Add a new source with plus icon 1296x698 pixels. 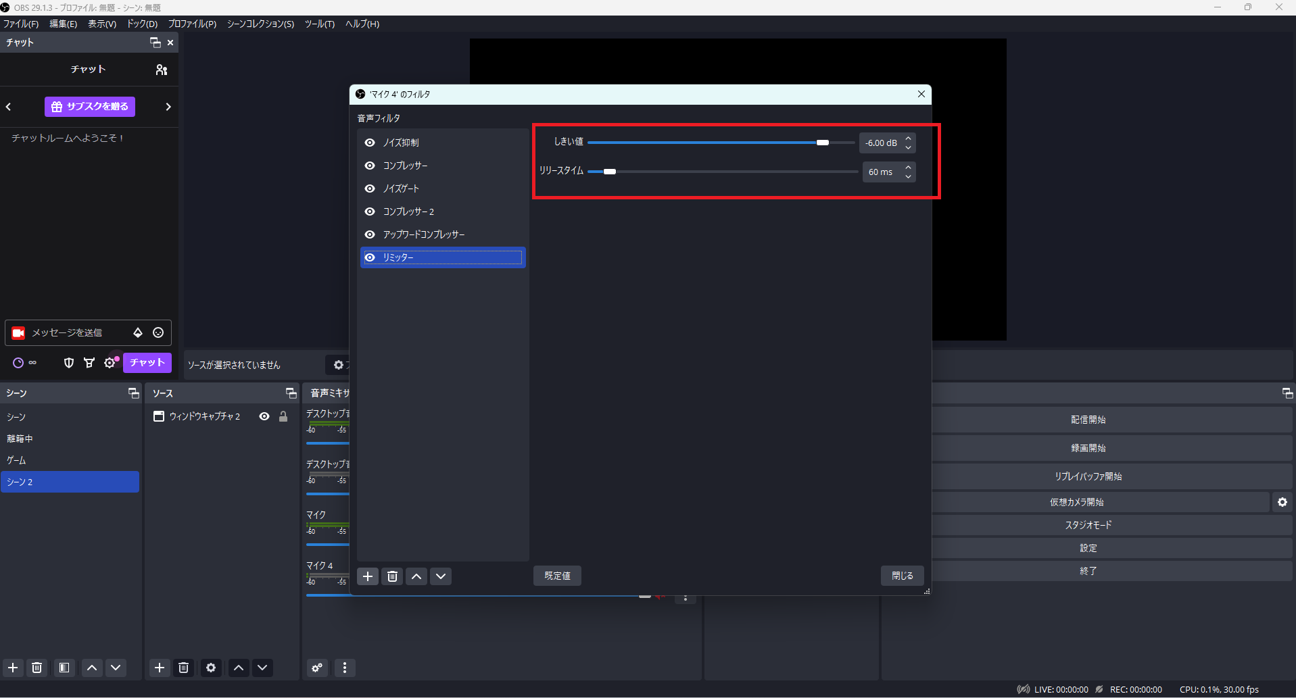tap(160, 668)
